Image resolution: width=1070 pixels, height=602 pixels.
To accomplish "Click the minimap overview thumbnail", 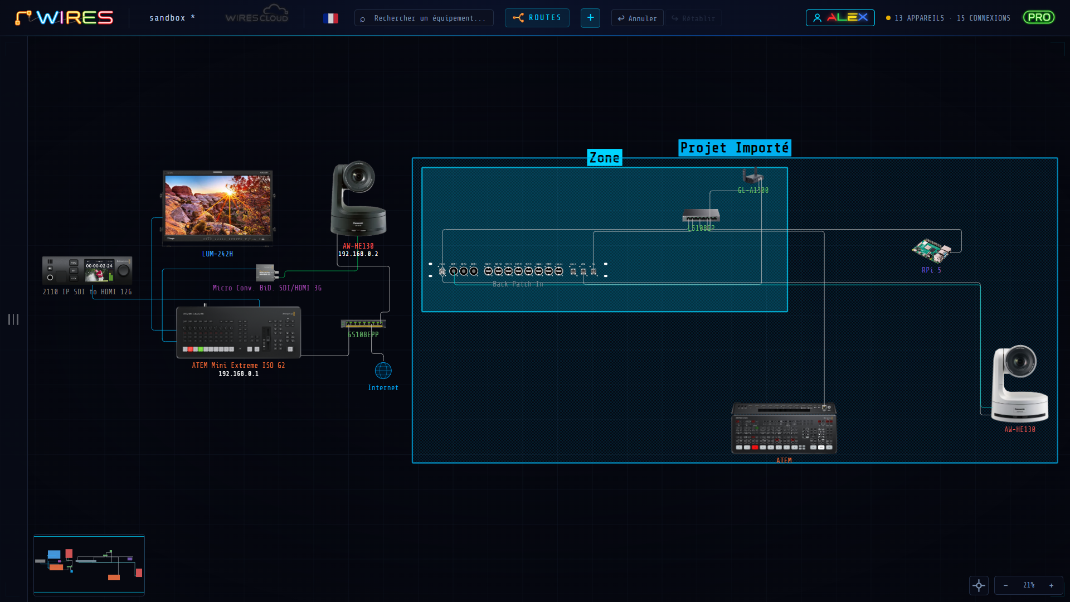I will [x=89, y=564].
